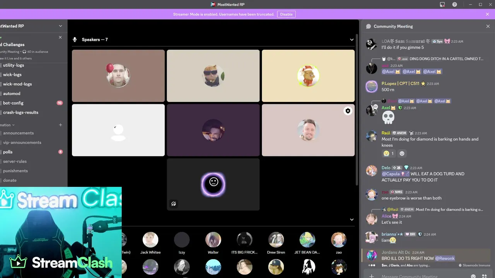Click Jack Whitee audience avatar
495x278 pixels.
[x=150, y=240]
